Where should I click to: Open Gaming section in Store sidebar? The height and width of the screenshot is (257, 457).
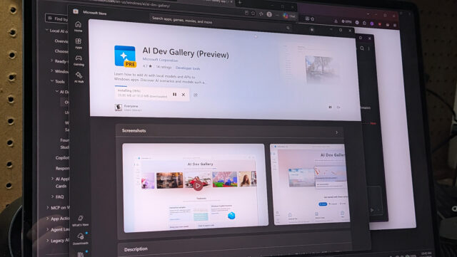tap(79, 61)
